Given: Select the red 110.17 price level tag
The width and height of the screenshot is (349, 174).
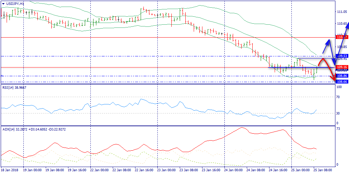Looking at the screenshot, I should [x=342, y=37].
